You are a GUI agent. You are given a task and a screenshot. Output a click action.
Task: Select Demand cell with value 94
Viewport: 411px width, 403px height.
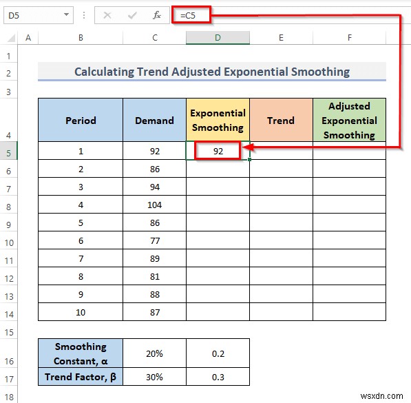tap(155, 187)
